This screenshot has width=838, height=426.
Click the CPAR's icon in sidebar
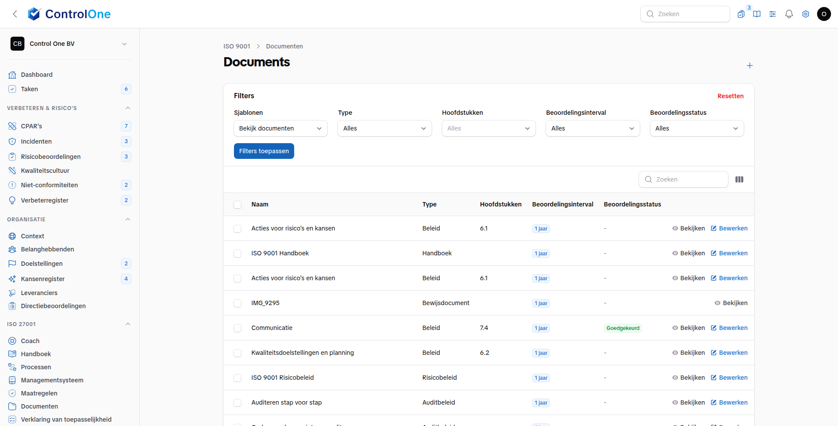tap(12, 126)
